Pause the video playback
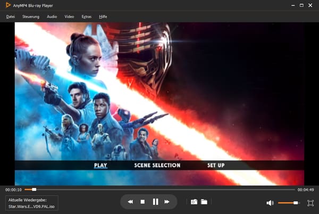The width and height of the screenshot is (319, 214). (156, 202)
